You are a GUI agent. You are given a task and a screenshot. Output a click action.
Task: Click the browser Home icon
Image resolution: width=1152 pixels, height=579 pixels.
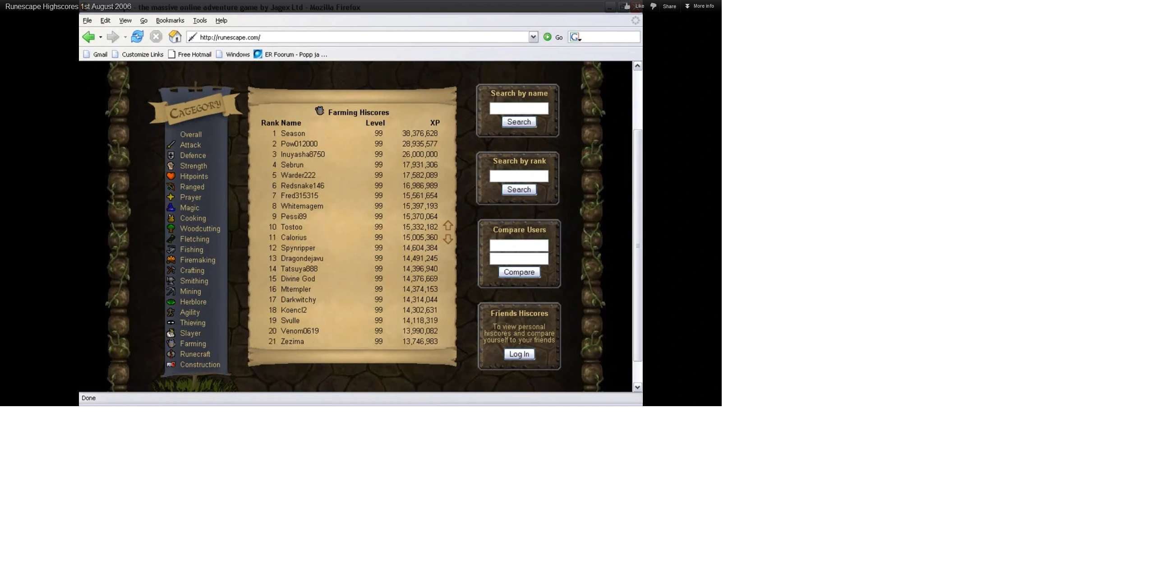pos(175,37)
